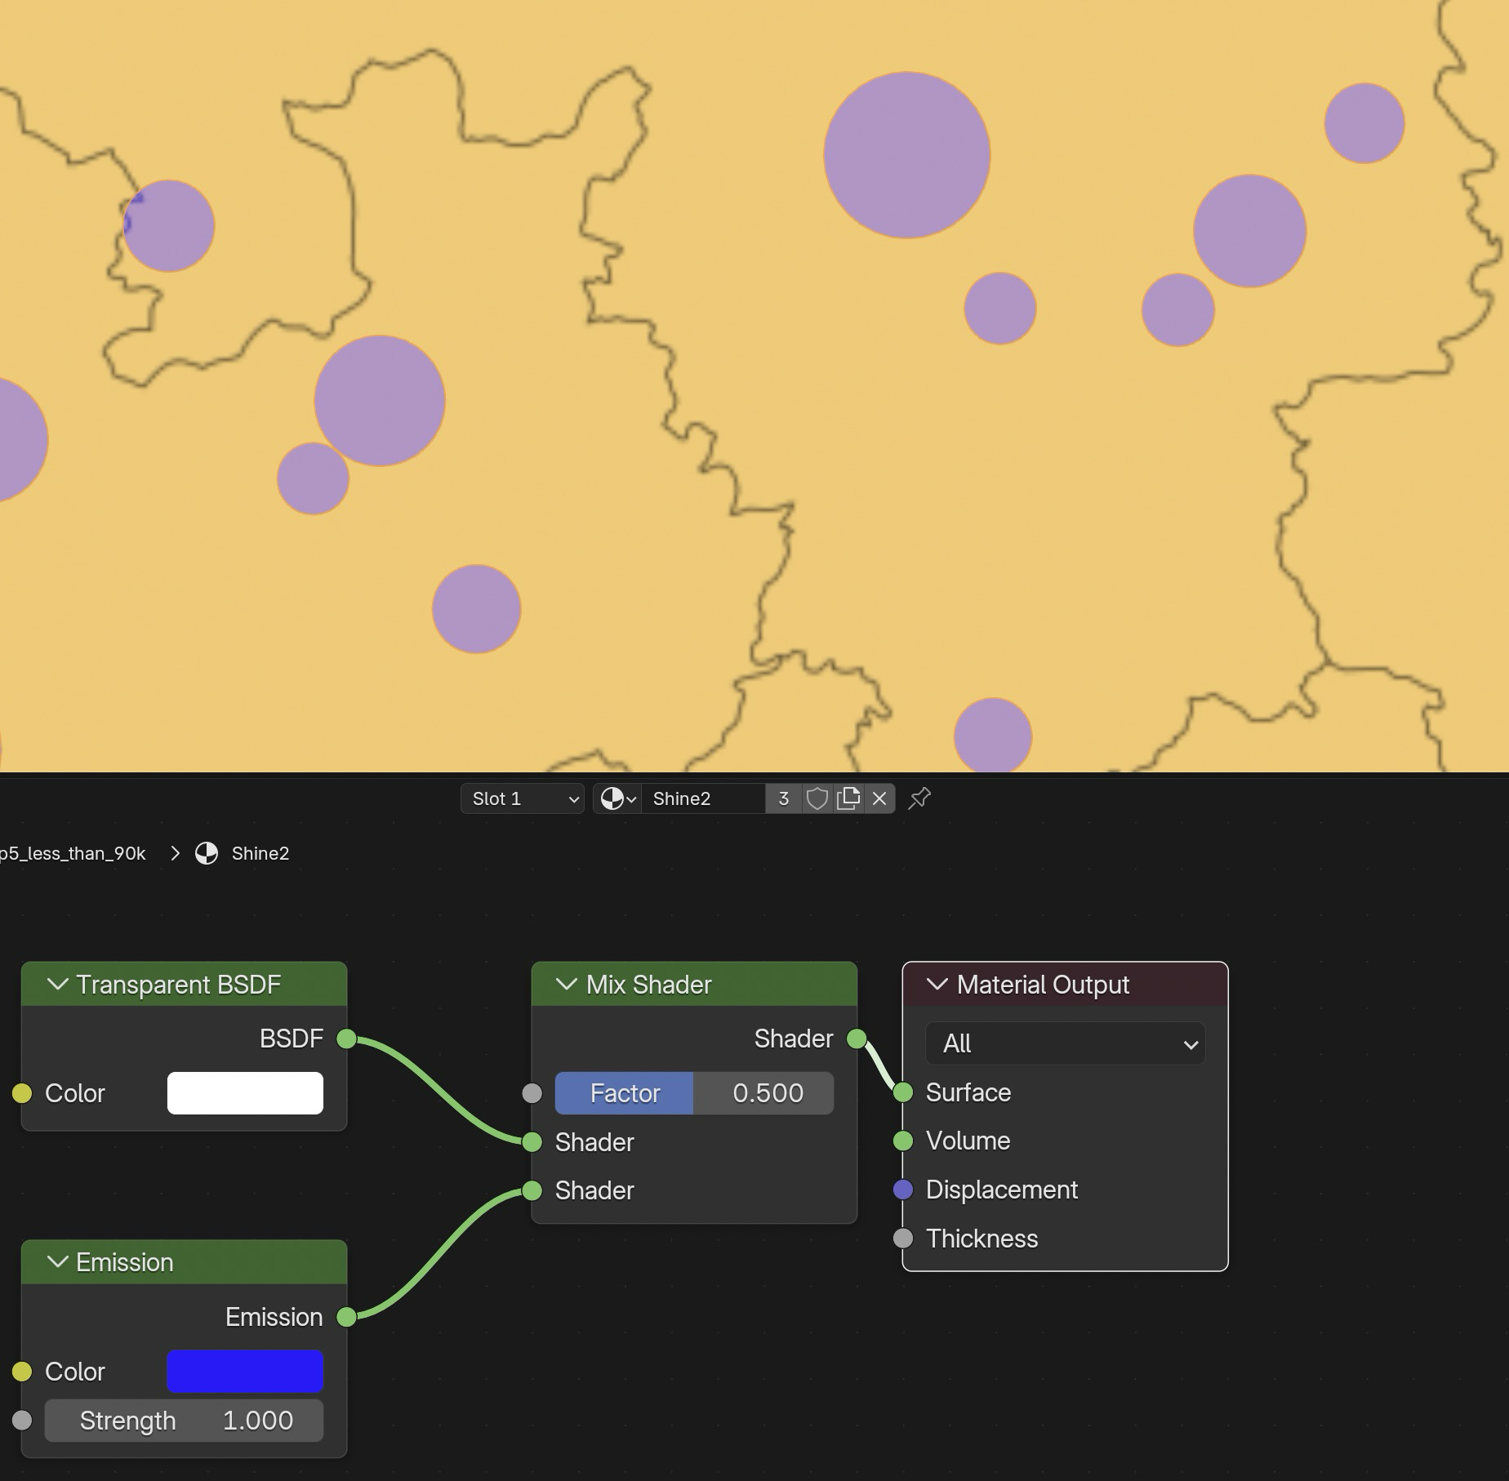This screenshot has height=1481, width=1509.
Task: Open the white Color swatch on Transparent BSDF
Action: (x=244, y=1092)
